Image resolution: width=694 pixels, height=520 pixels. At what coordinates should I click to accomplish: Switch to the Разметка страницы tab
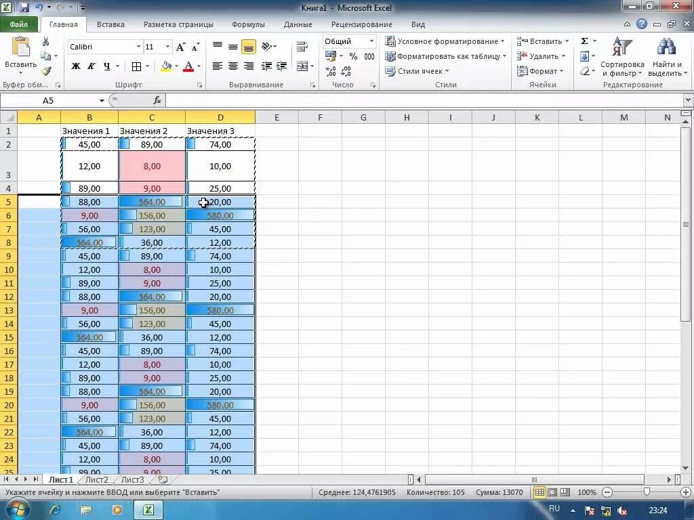pos(178,24)
